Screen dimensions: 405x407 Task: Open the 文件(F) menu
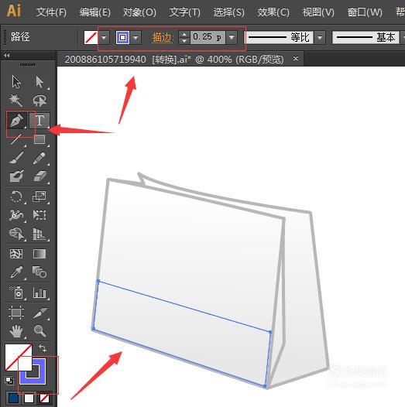[x=51, y=12]
